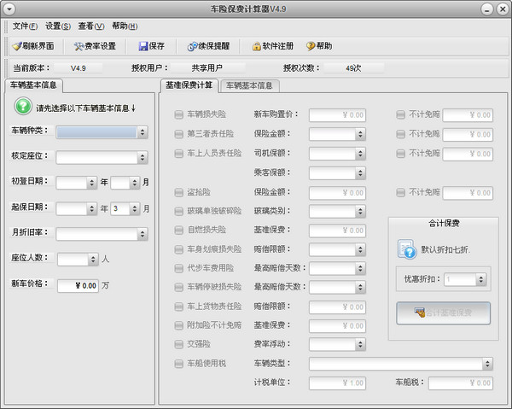Open the 文件(F) menu
512x409 pixels.
[25, 26]
